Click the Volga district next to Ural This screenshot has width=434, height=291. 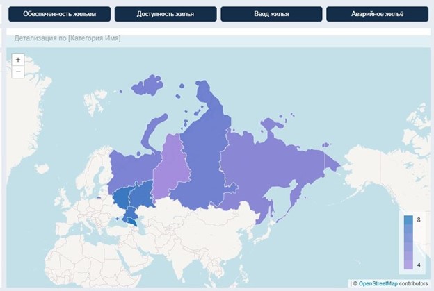click(x=142, y=195)
